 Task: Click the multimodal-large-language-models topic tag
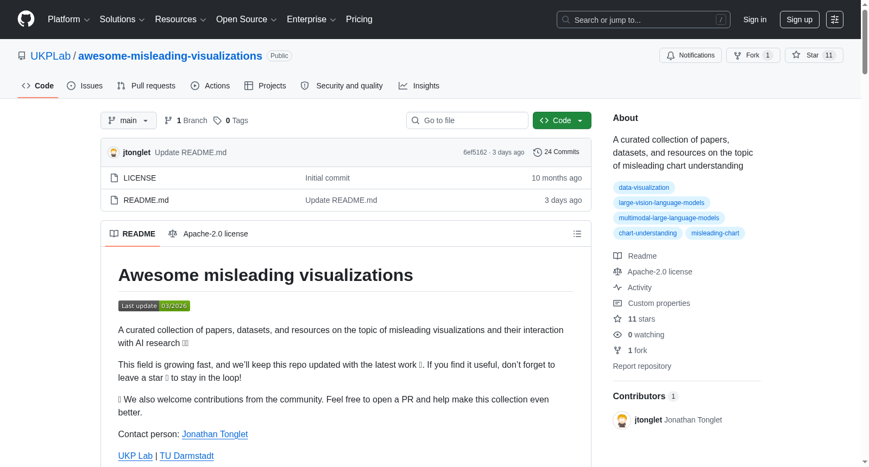coord(669,218)
